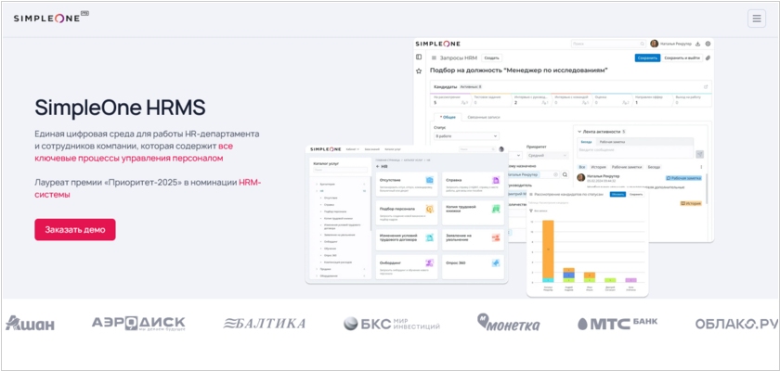
Task: Click the SimpleOne logo in page header
Action: pyautogui.click(x=51, y=18)
